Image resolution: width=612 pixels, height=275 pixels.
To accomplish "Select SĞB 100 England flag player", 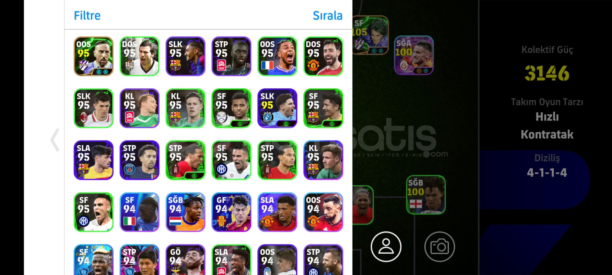I will tap(426, 195).
